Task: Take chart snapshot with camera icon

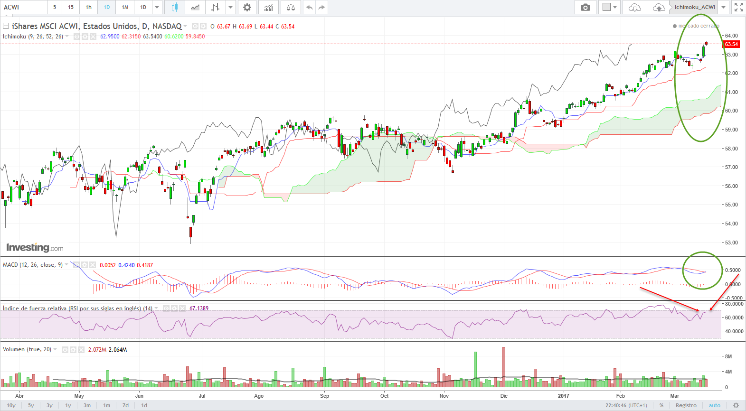Action: 585,7
